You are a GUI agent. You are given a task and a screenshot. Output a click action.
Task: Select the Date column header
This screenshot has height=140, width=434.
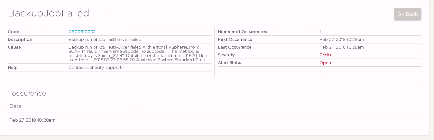click(x=15, y=106)
